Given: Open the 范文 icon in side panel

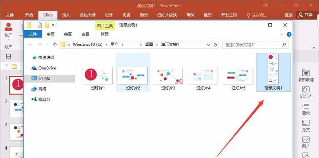Looking at the screenshot, I should [306, 126].
